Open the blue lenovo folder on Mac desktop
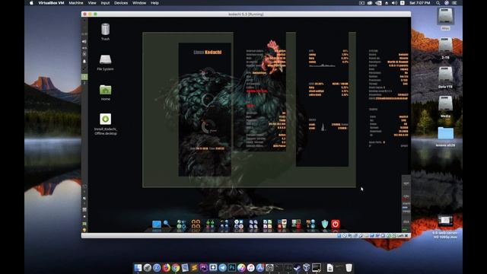 pyautogui.click(x=445, y=133)
